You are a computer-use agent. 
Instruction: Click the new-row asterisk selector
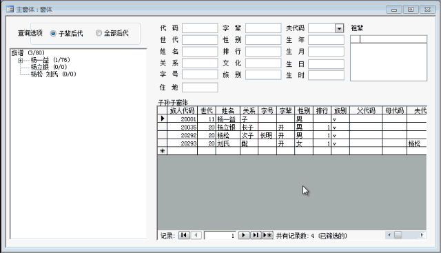coord(163,151)
